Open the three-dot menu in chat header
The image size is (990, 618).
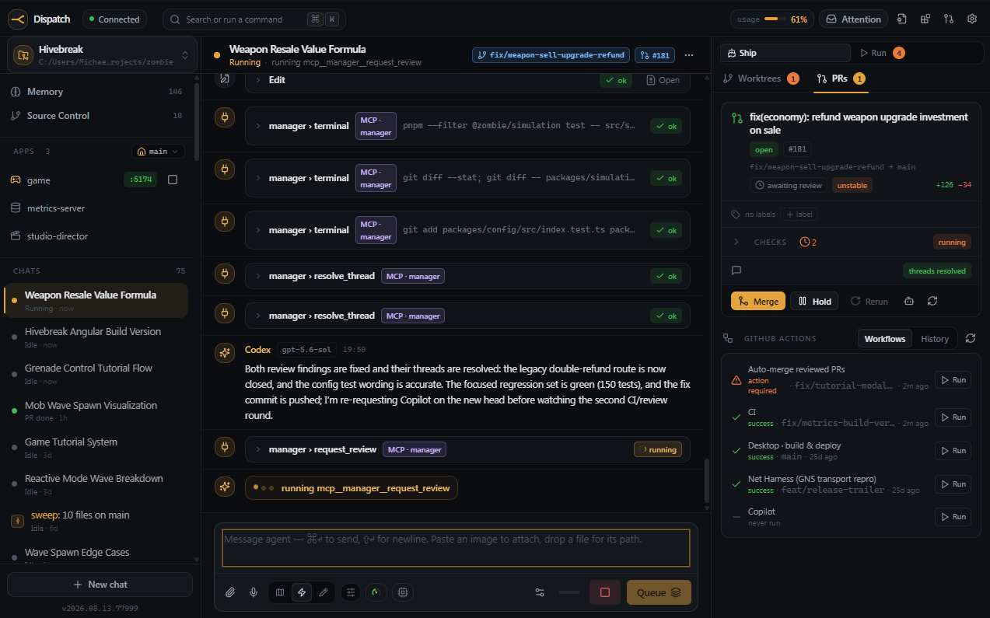coord(689,55)
